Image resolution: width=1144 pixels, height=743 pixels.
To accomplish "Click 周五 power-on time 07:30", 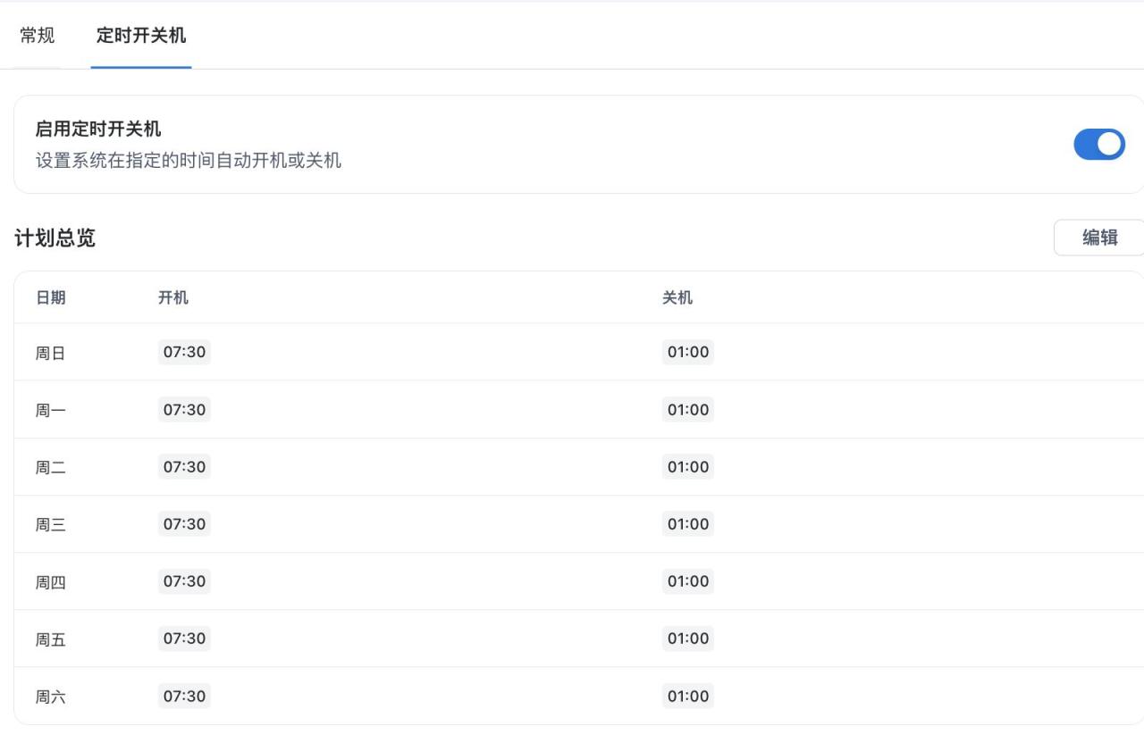I will [184, 639].
